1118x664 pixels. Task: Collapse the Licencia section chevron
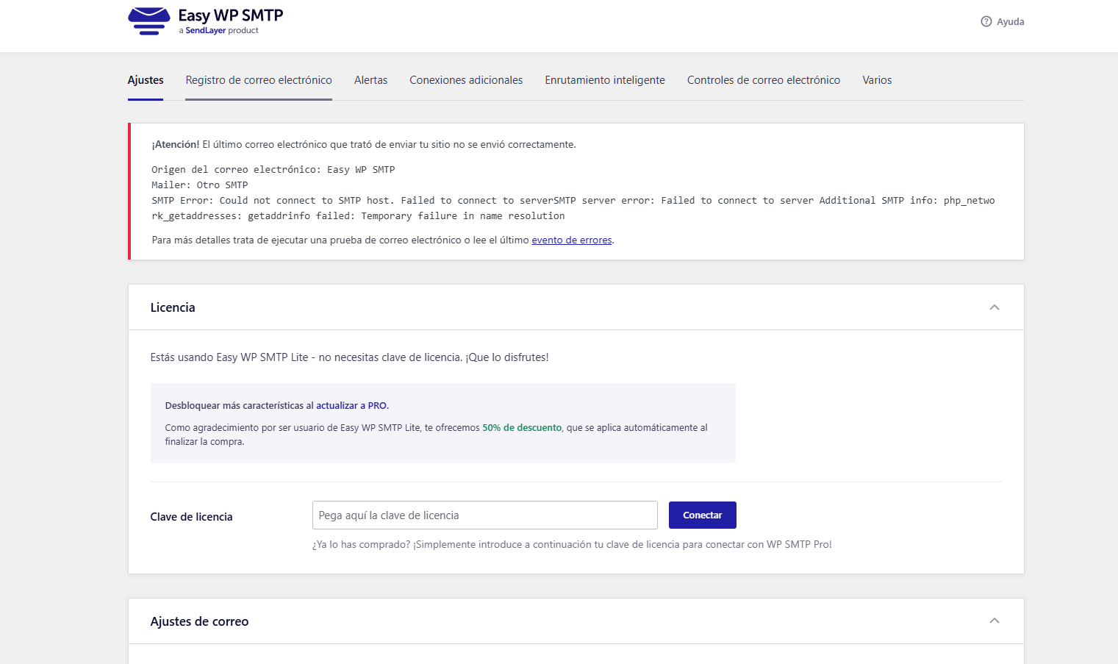click(995, 307)
